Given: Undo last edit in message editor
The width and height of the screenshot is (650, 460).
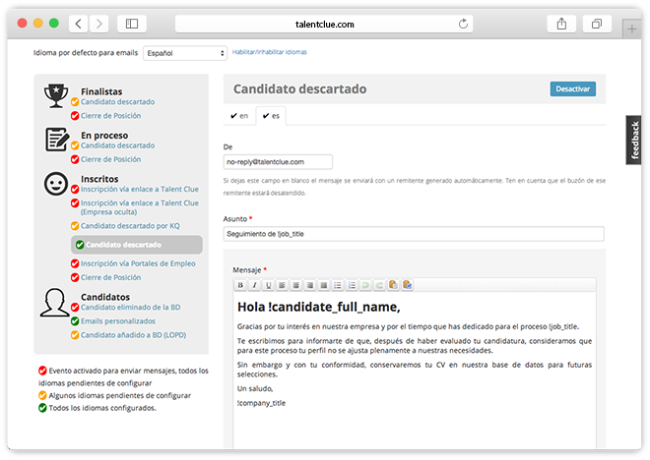Looking at the screenshot, I should [x=365, y=285].
